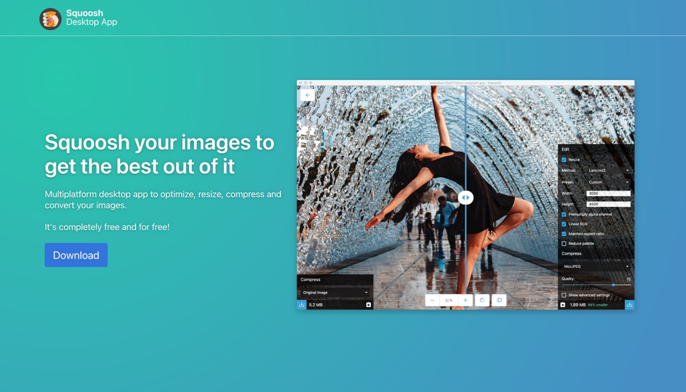Screen dimensions: 686x392
Task: Open the Original Image dropdown
Action: coord(335,292)
